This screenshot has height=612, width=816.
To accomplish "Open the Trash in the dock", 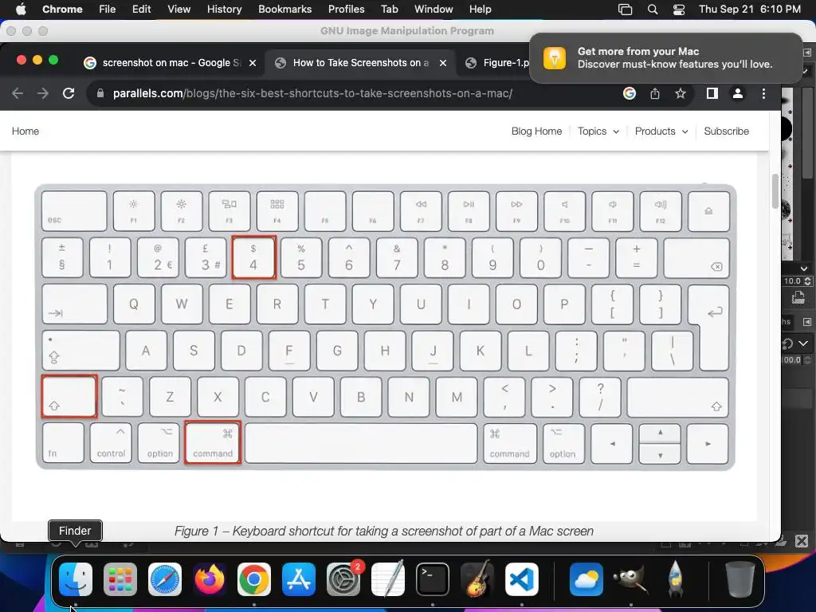I will [x=740, y=579].
